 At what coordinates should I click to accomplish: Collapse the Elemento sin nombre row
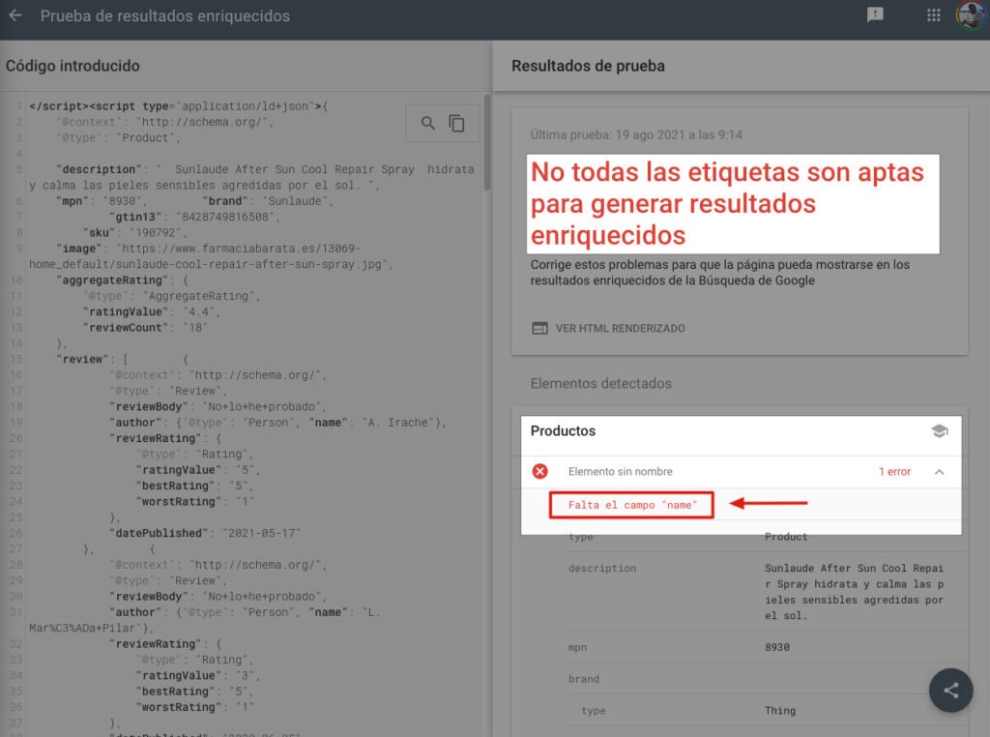[939, 472]
